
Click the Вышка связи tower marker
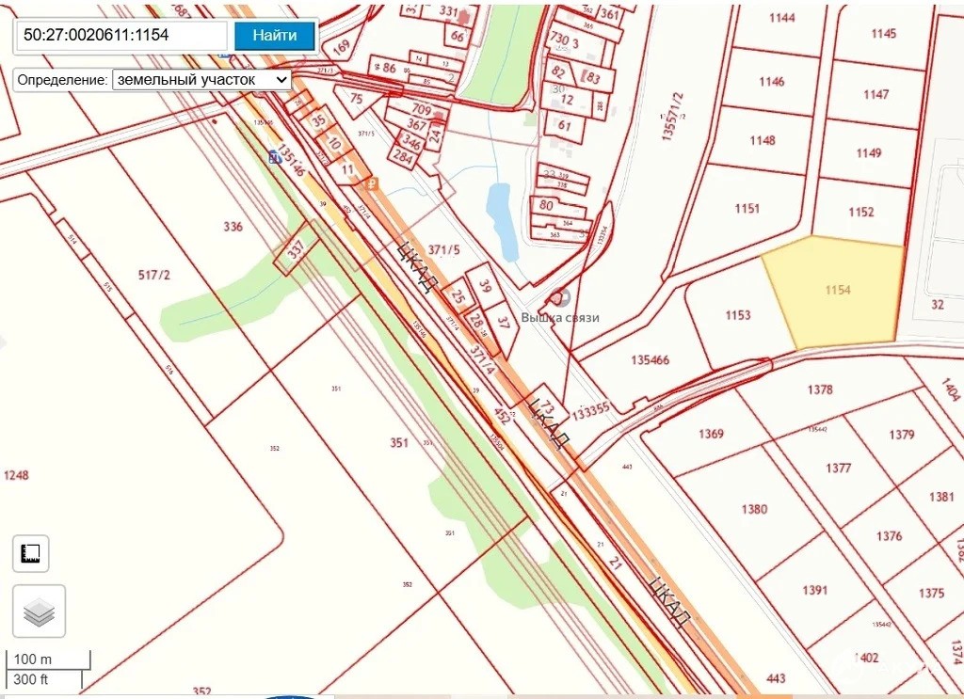pos(560,296)
